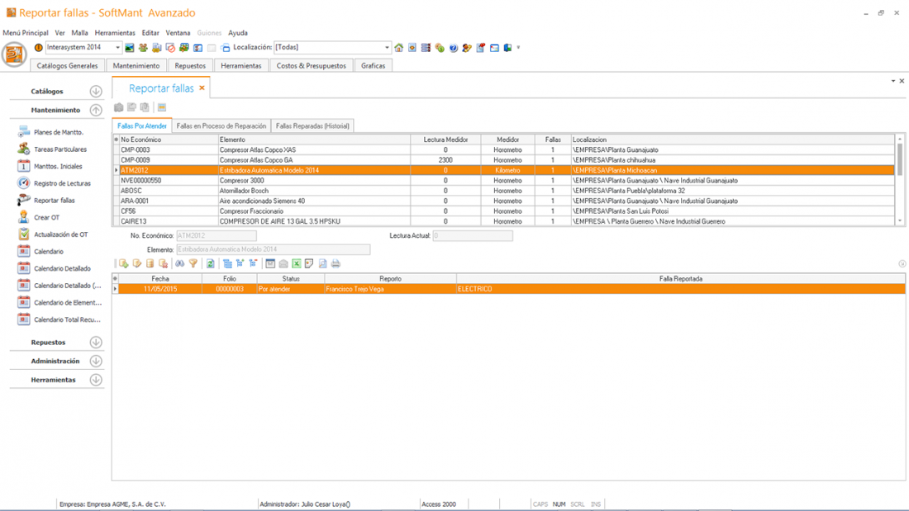Click the help question mark icon
The image size is (909, 511).
pos(453,48)
